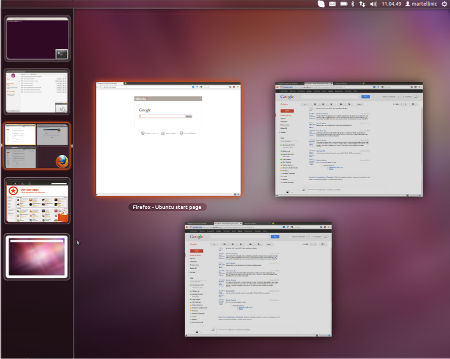Click the move-to-folder icon in Gmail toolbar
The image size is (450, 359).
(250, 244)
